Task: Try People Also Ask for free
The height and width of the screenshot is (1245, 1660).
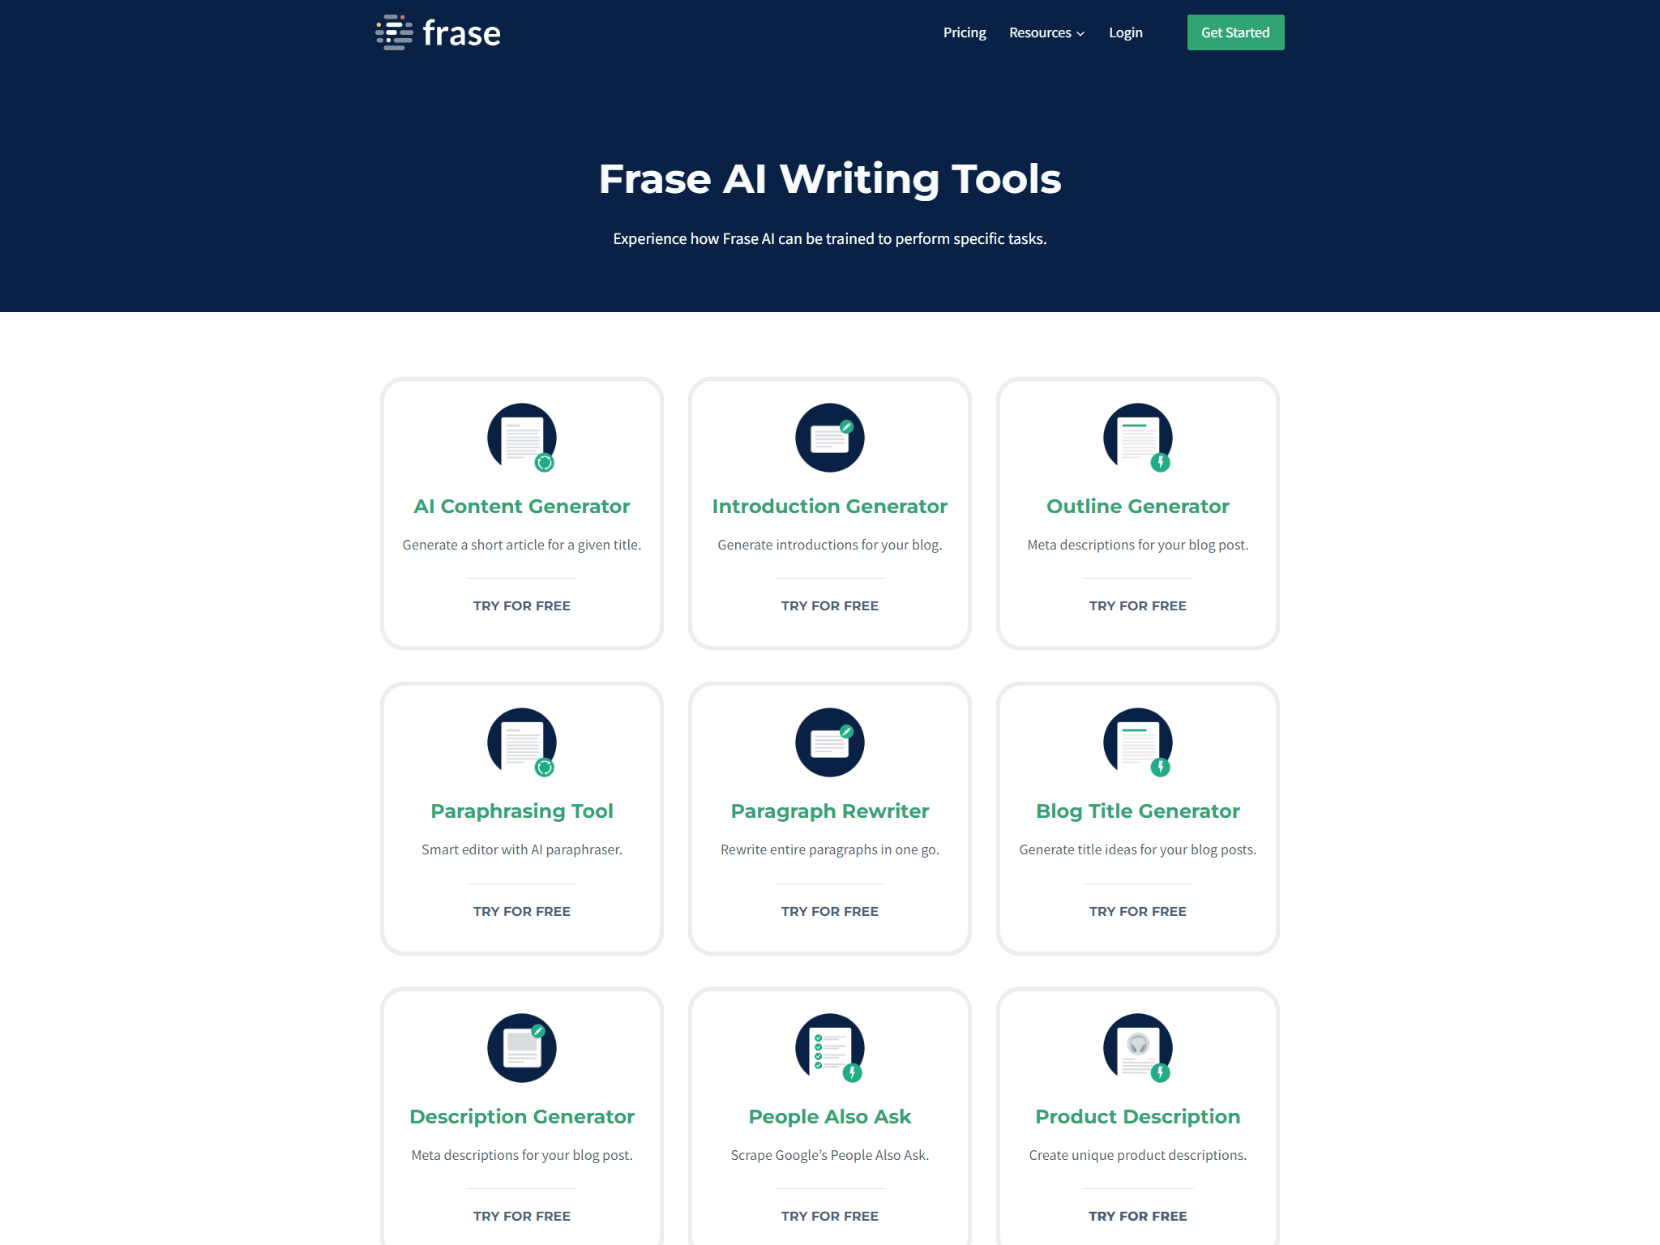Action: tap(830, 1217)
